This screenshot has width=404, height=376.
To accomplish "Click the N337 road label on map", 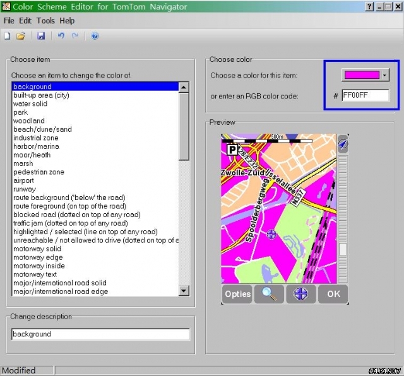I will [299, 197].
